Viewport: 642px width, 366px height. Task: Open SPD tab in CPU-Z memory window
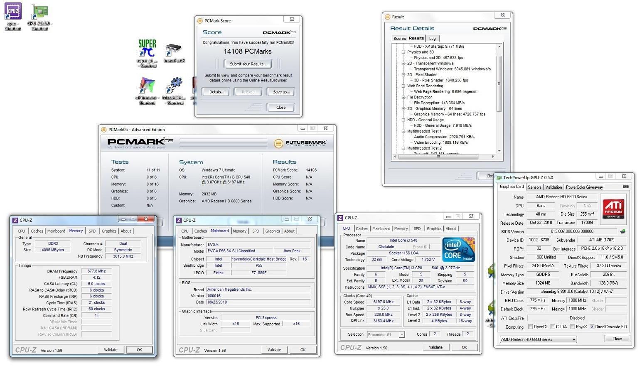(92, 231)
